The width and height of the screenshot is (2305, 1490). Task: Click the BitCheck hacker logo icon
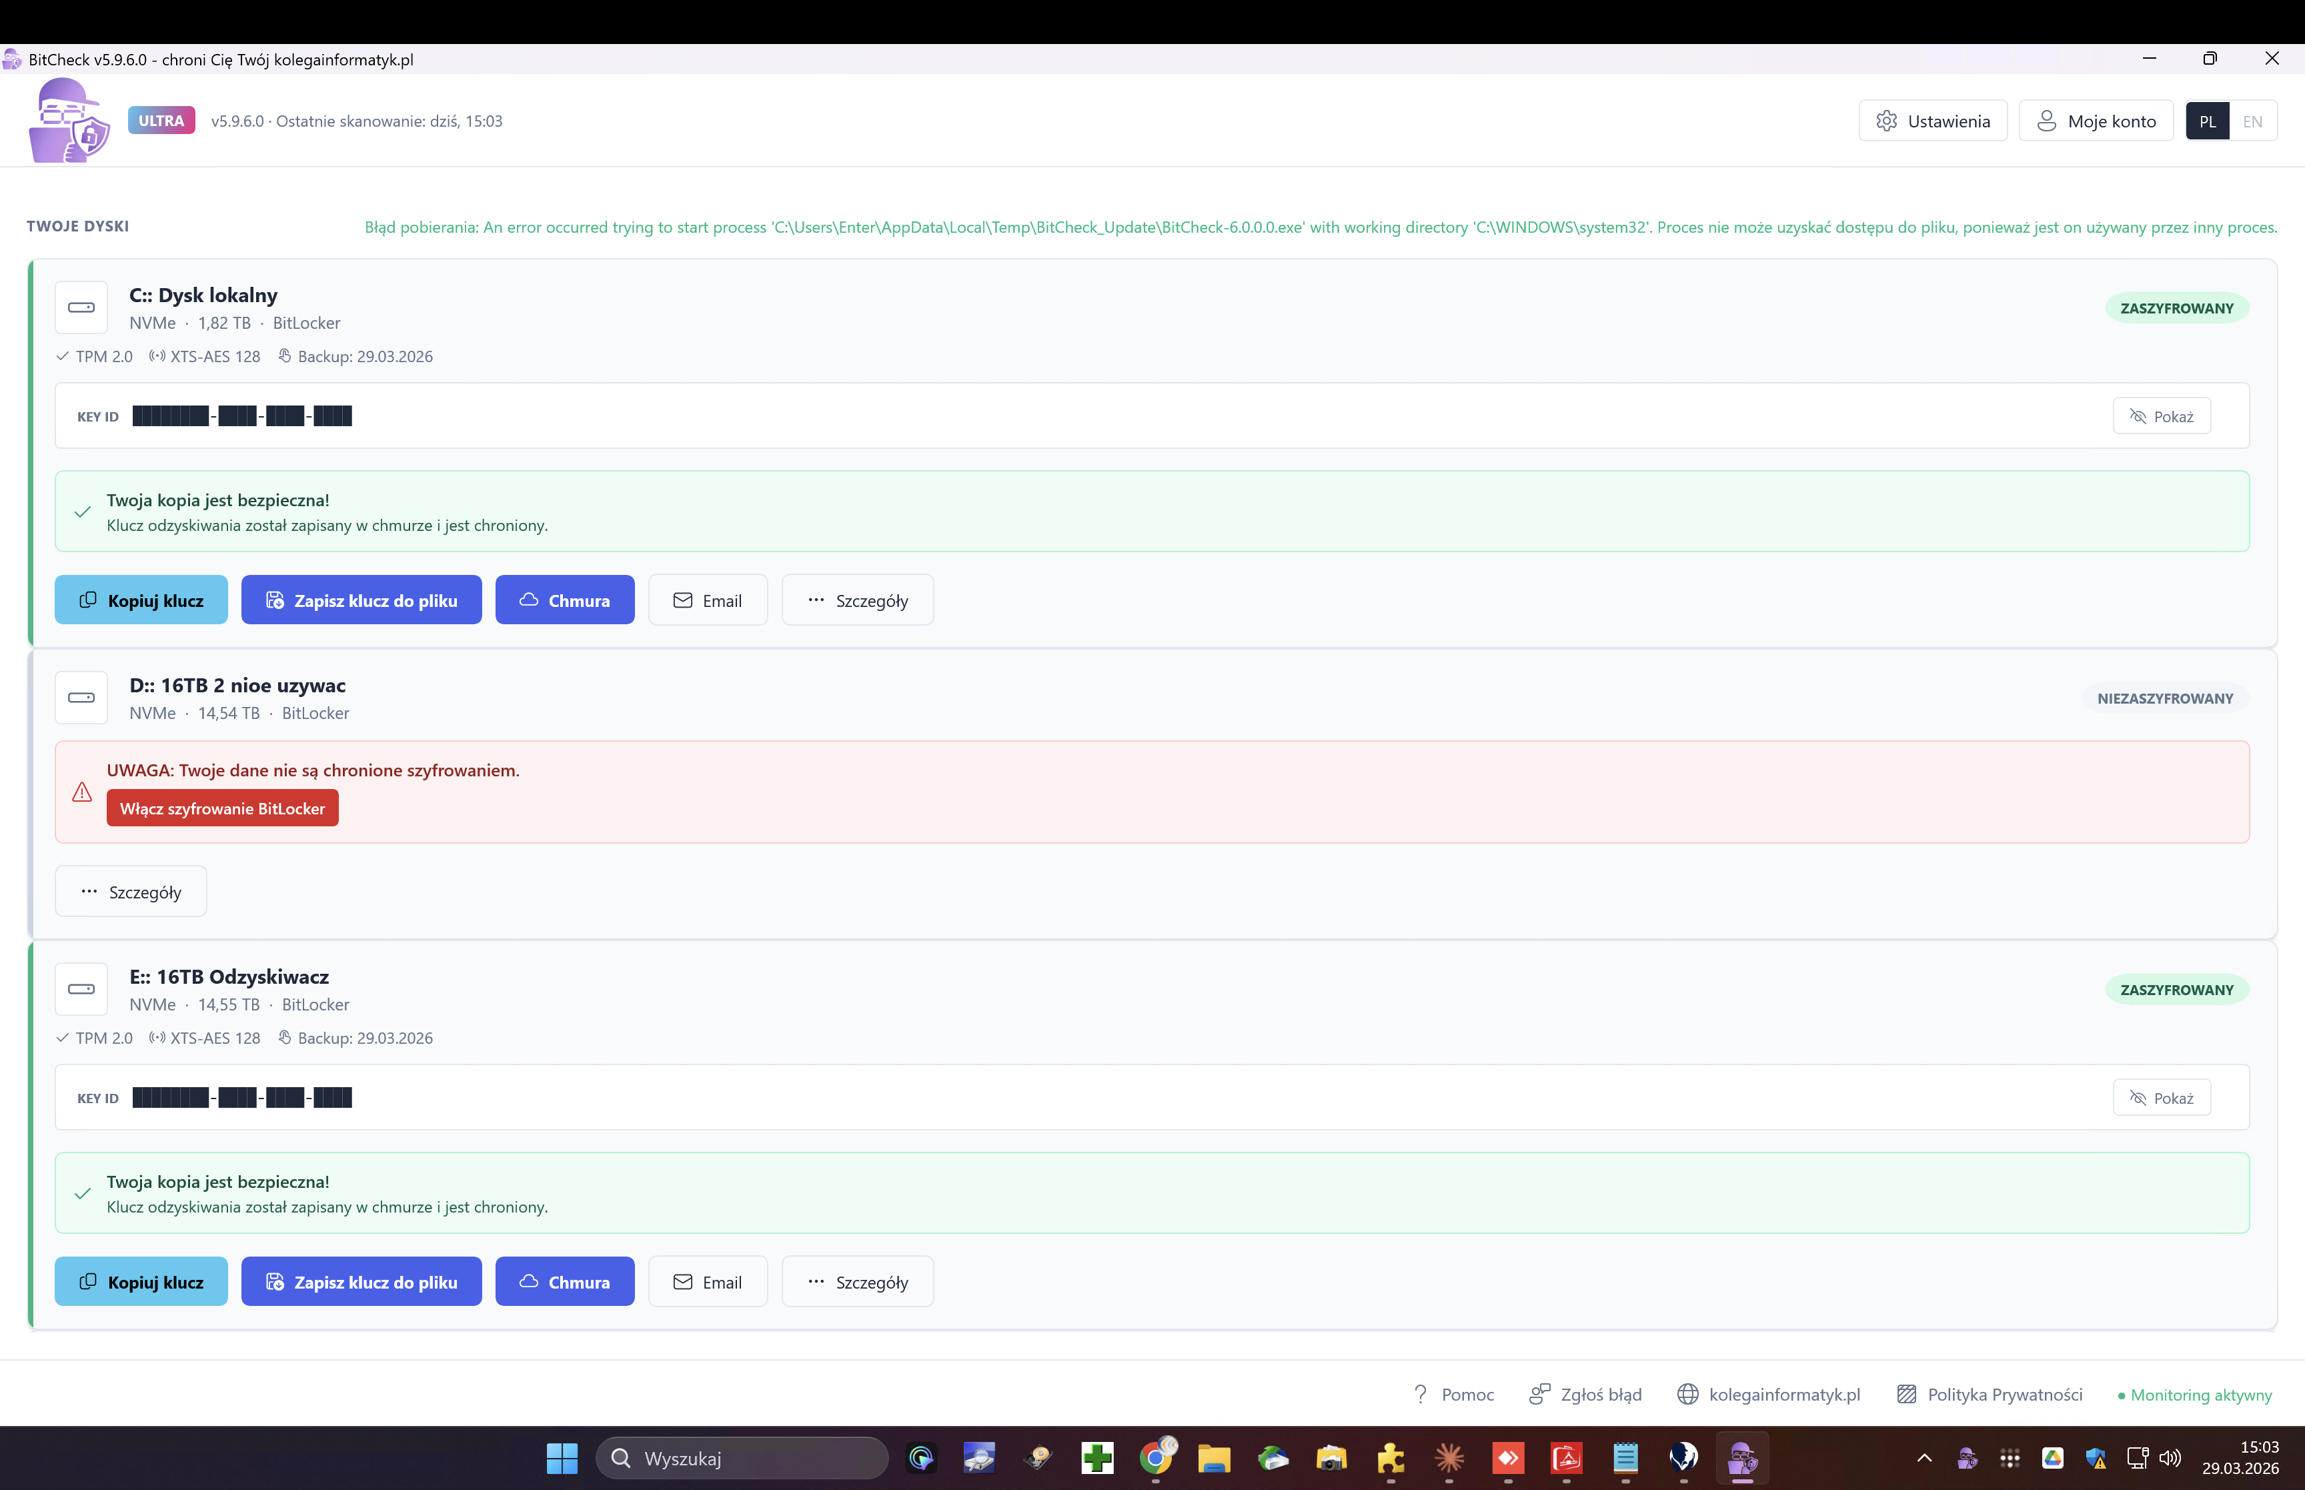tap(68, 121)
